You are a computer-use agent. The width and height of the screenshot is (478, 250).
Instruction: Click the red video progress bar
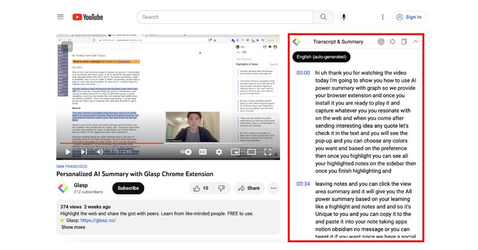(112, 143)
